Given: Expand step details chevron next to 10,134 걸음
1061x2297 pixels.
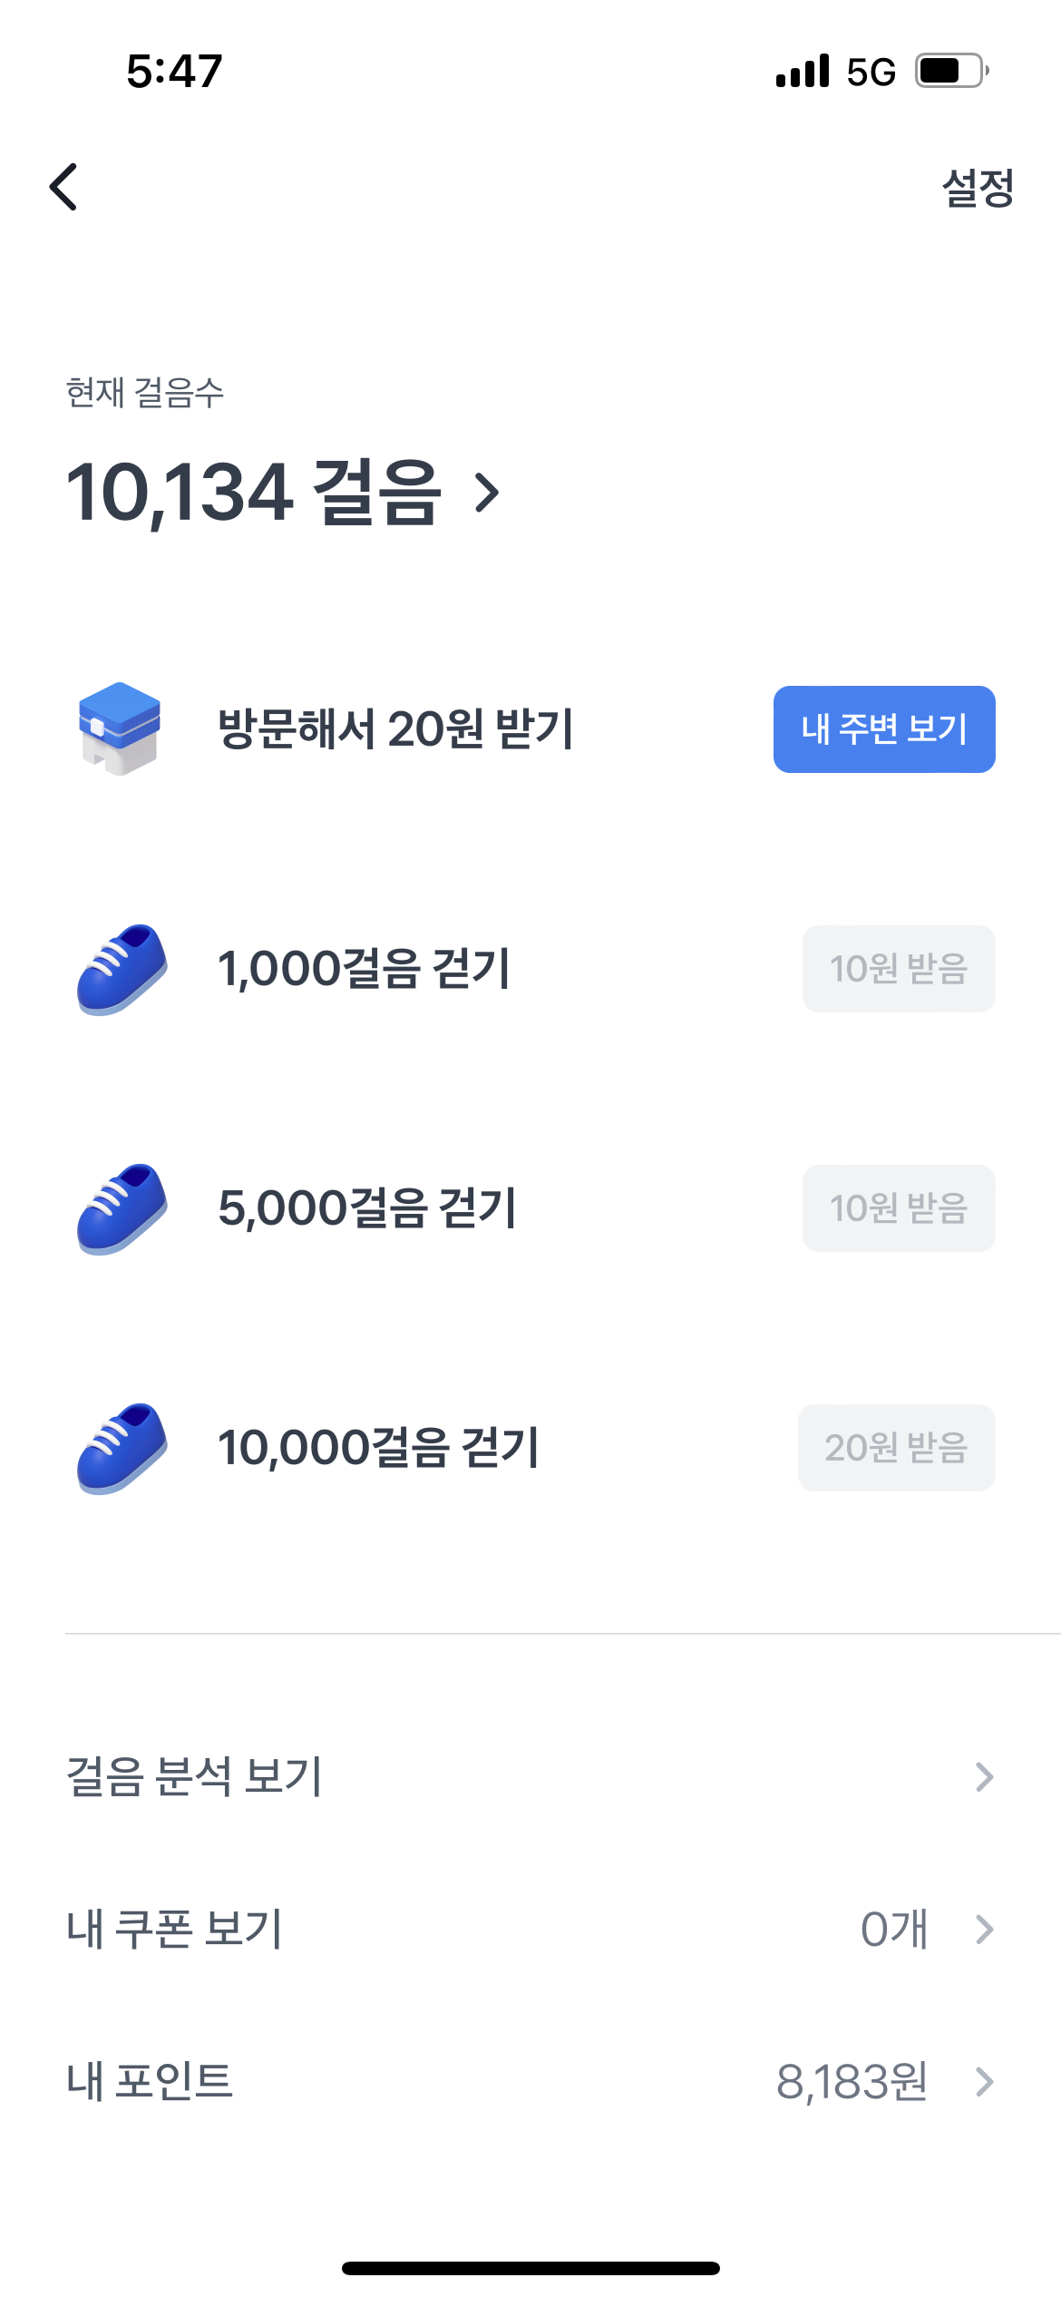Looking at the screenshot, I should click(488, 494).
